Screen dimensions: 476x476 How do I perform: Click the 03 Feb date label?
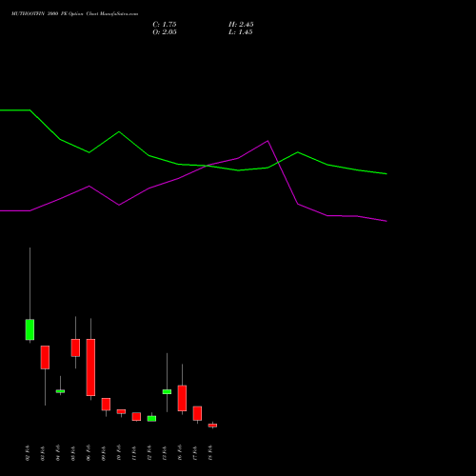coord(43,453)
